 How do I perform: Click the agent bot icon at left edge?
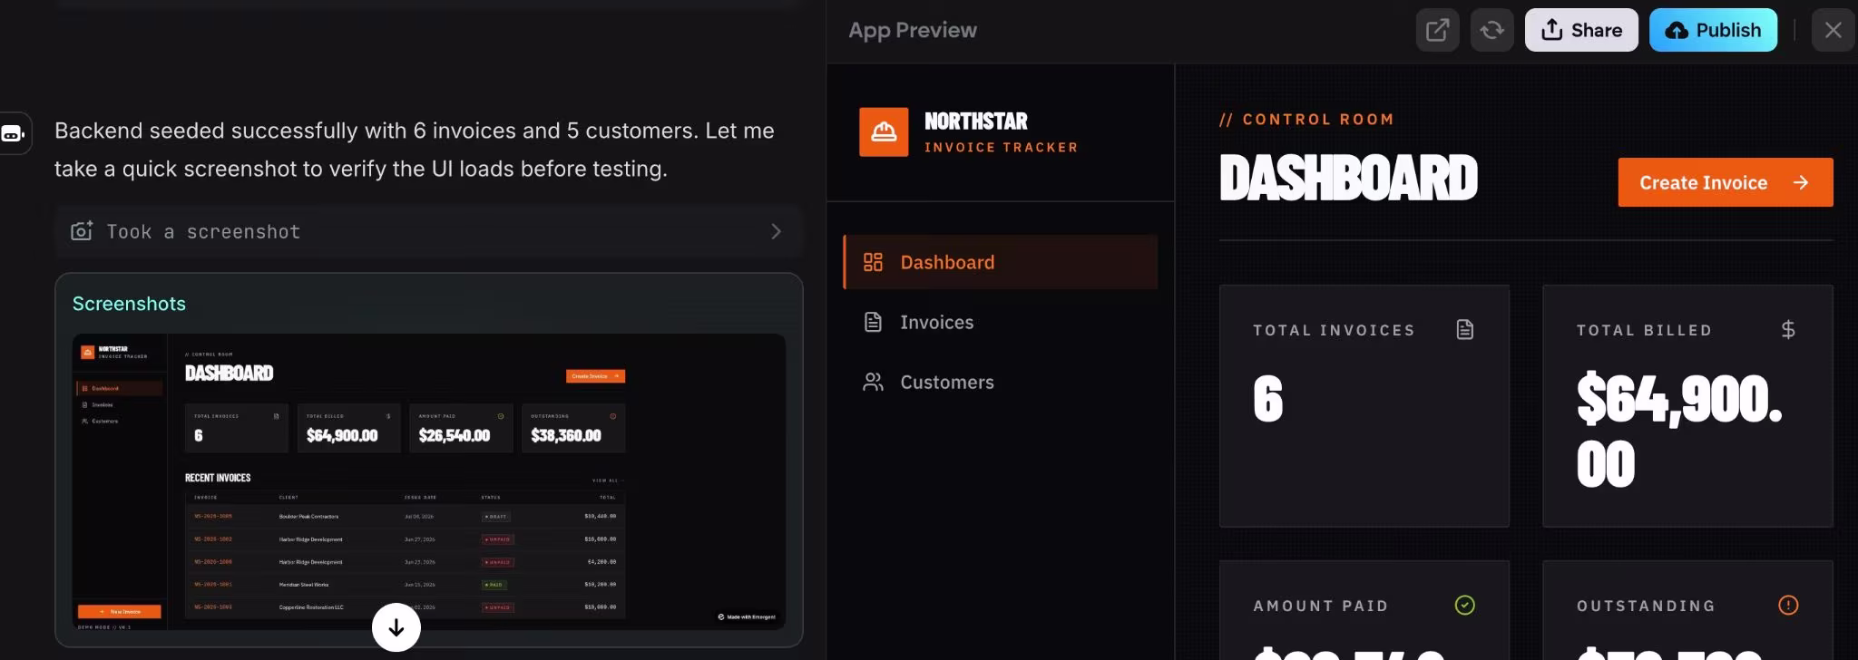click(x=13, y=134)
